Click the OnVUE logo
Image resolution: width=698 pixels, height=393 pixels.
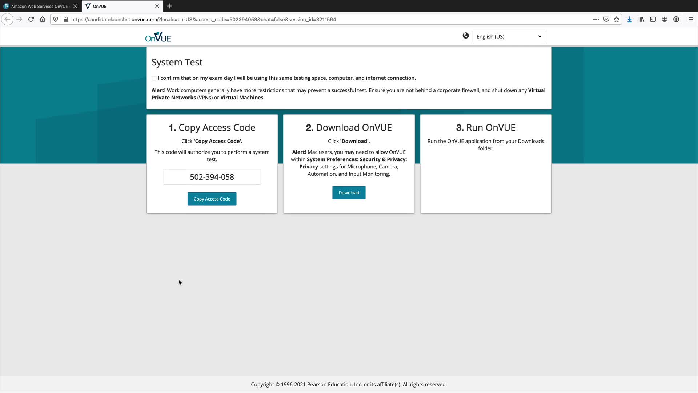pos(158,37)
